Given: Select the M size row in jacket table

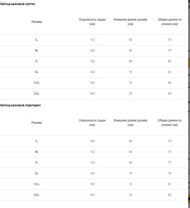Looking at the screenshot, I should point(93,51).
